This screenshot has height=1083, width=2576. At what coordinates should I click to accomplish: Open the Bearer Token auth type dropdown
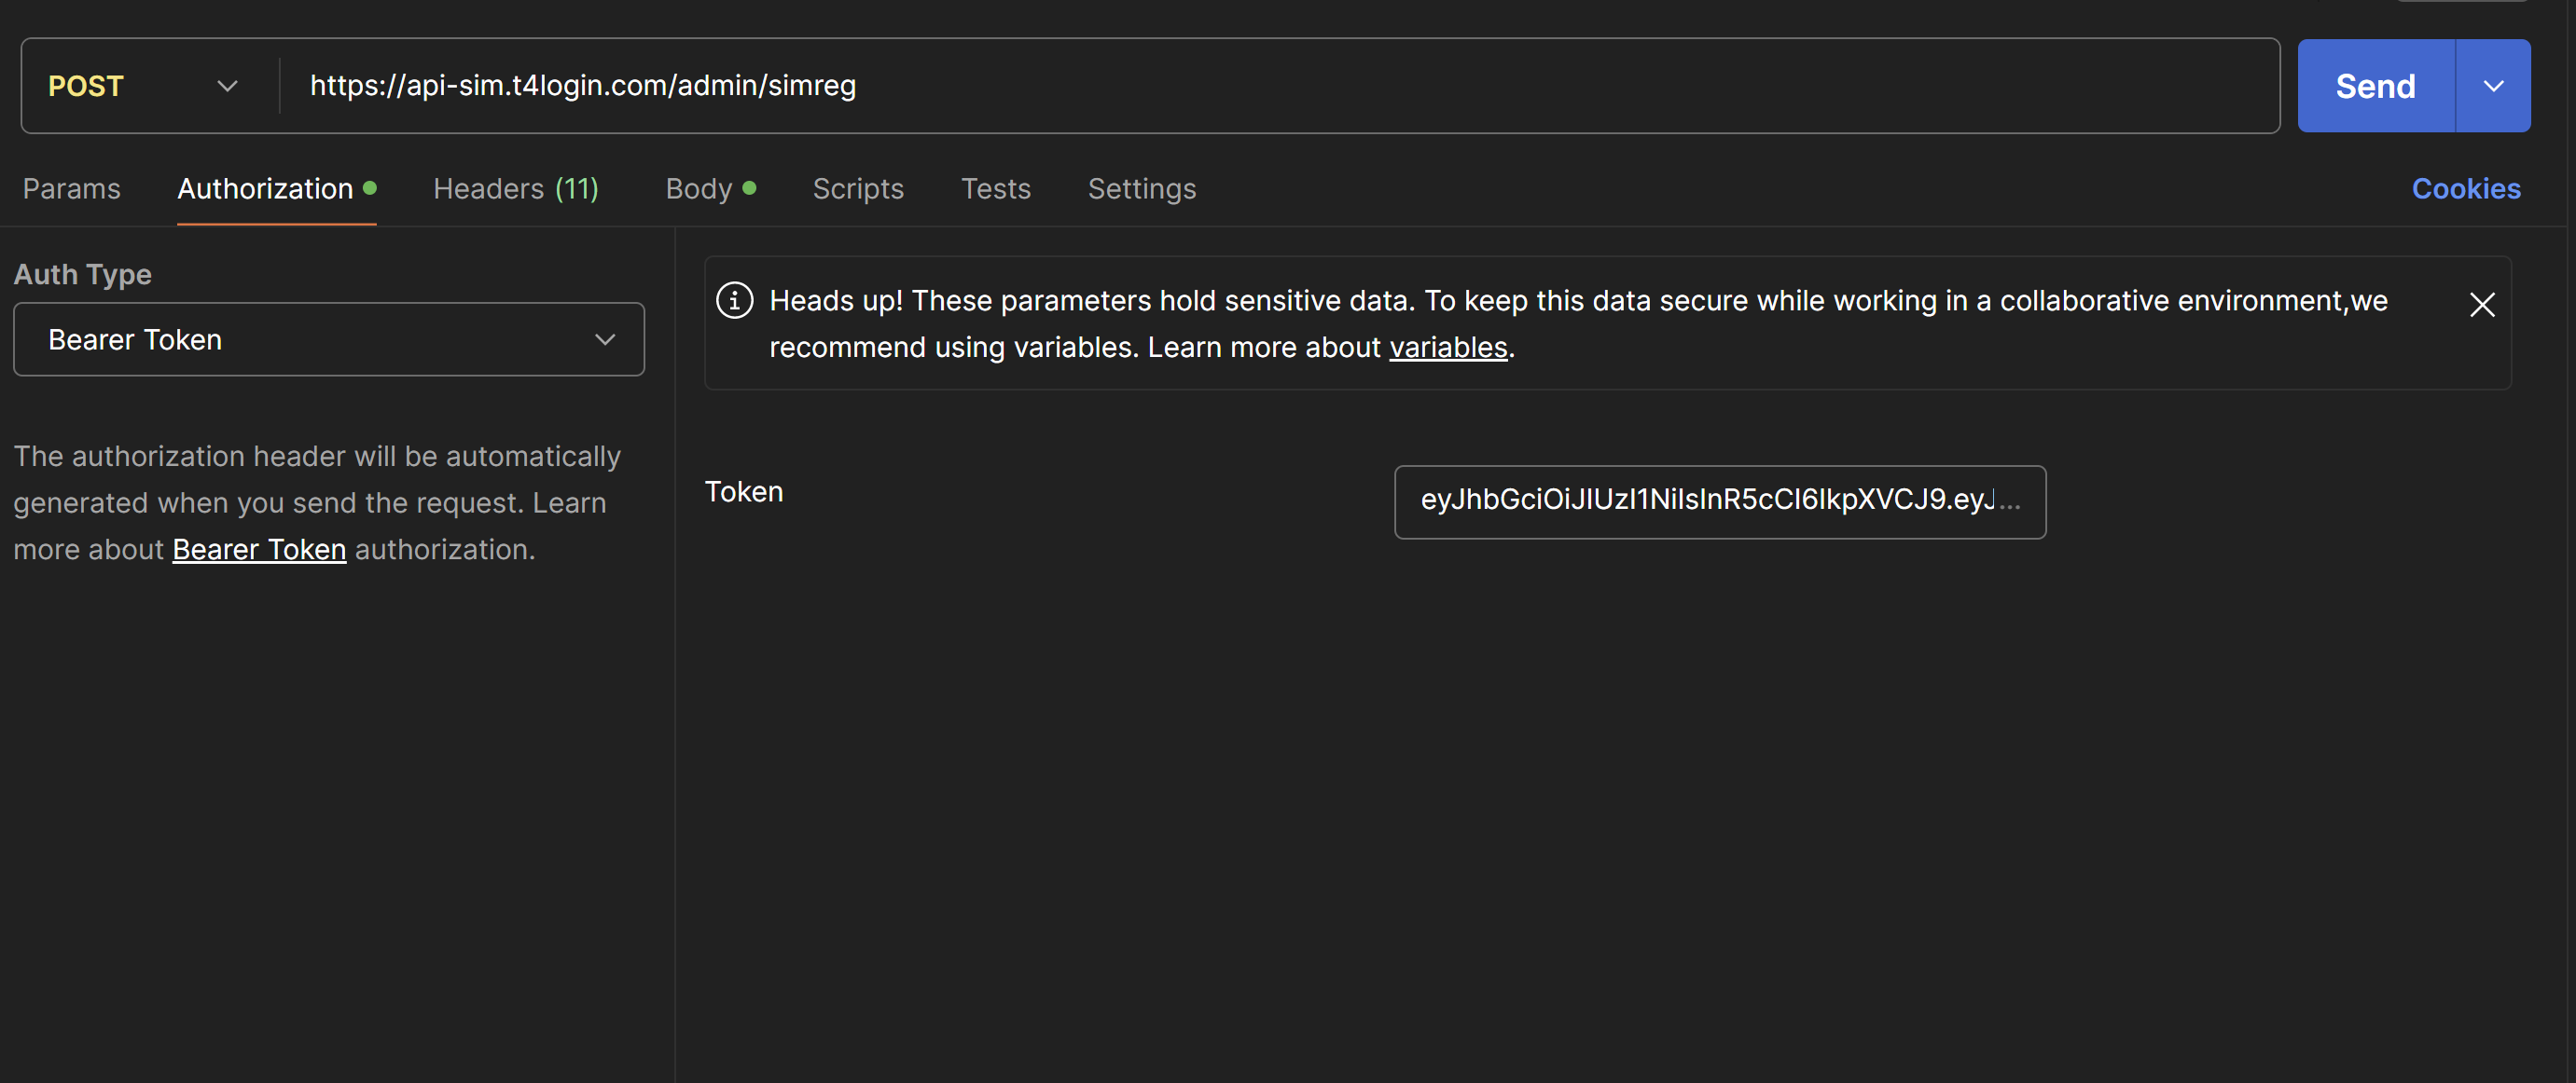point(328,339)
